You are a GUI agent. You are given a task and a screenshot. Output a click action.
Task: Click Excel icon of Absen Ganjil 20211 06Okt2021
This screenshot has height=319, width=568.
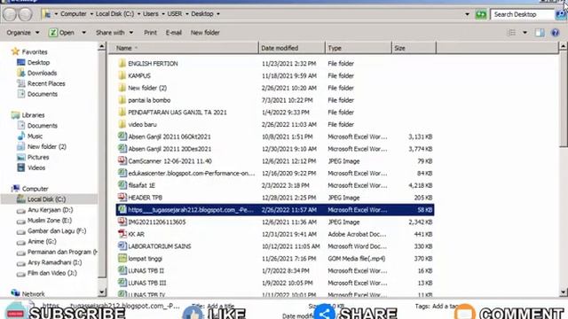coord(122,136)
